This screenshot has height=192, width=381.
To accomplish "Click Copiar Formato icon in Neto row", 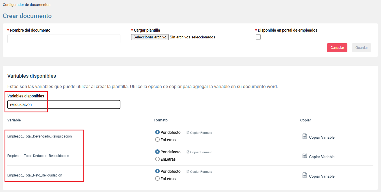I will pos(188,172).
